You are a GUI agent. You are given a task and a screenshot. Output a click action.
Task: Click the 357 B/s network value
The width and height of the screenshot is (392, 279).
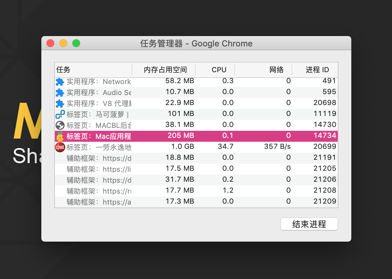277,147
